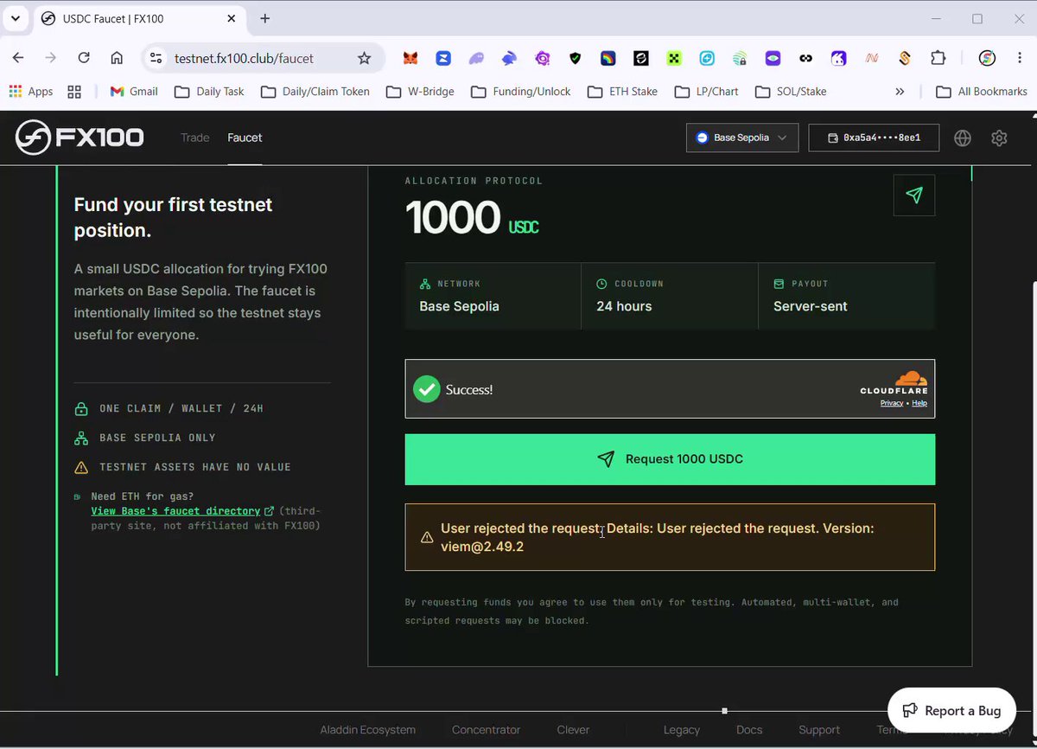Open the Daily Task bookmark folder
The height and width of the screenshot is (749, 1037).
209,91
